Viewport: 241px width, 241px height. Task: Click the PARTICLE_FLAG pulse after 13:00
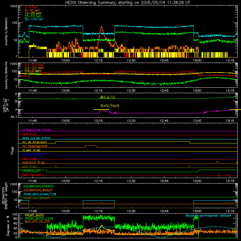pos(217,162)
